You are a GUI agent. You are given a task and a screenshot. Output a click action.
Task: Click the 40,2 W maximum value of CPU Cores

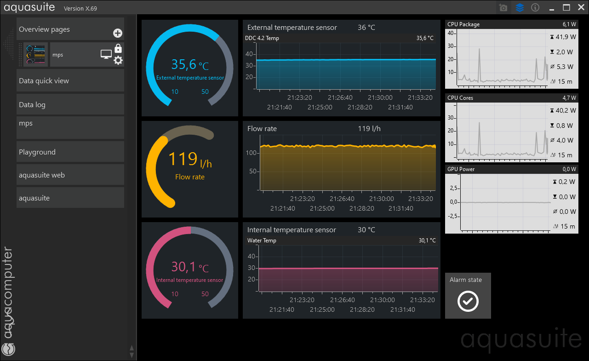pos(565,110)
